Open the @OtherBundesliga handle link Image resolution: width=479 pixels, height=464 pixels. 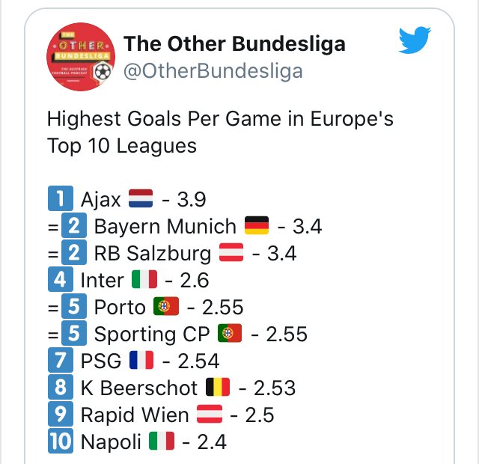click(213, 71)
